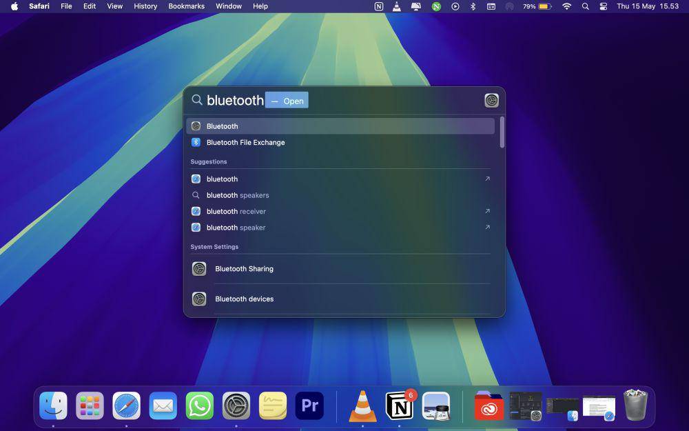Screen dimensions: 689x431
Task: Select Bluetooth File Exchange result
Action: click(x=340, y=143)
